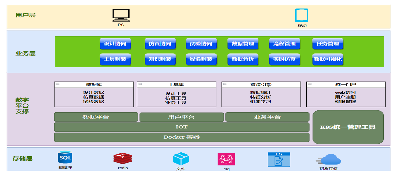Viewport: 397px width, 175px height.
Task: Click the PC monitor icon
Action: pyautogui.click(x=121, y=15)
